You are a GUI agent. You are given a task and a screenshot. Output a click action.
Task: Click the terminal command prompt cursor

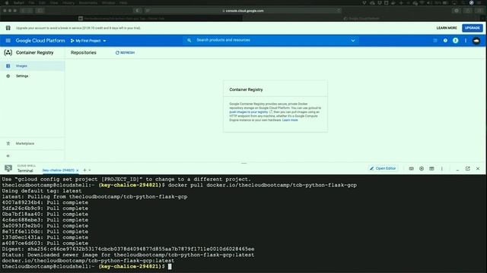[x=170, y=266]
